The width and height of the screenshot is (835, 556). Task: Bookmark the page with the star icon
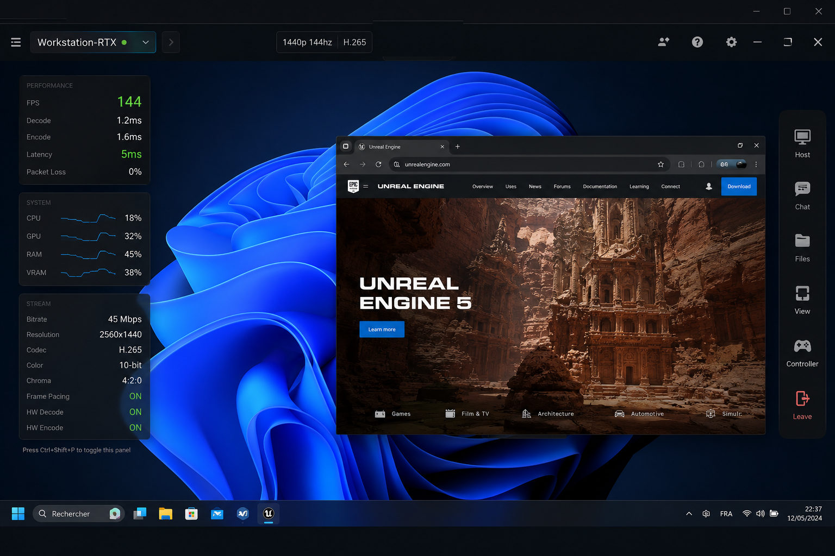[660, 165]
